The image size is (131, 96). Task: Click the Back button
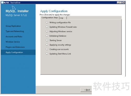click(86, 90)
